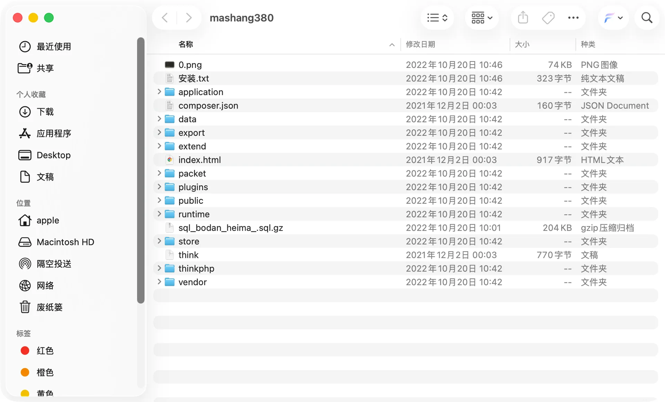Open Network (网络) in sidebar
The image size is (665, 402).
36,286
